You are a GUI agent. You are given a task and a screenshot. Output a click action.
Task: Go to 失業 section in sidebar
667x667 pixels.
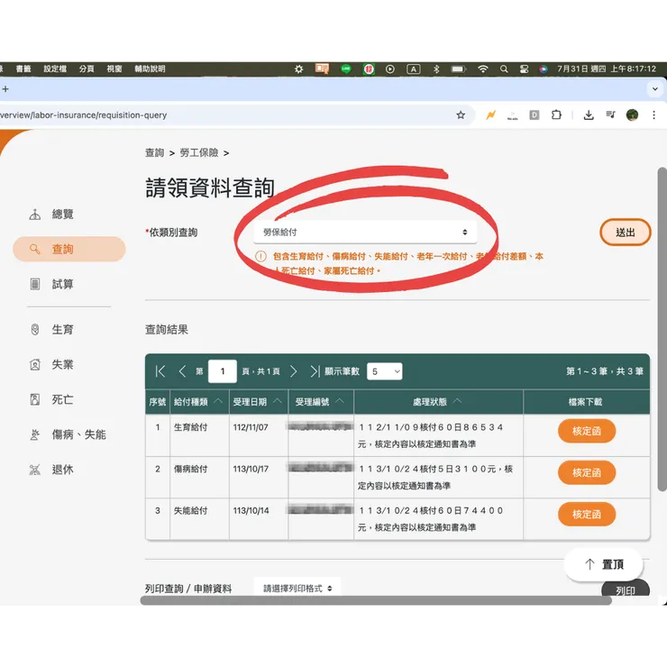tap(51, 364)
